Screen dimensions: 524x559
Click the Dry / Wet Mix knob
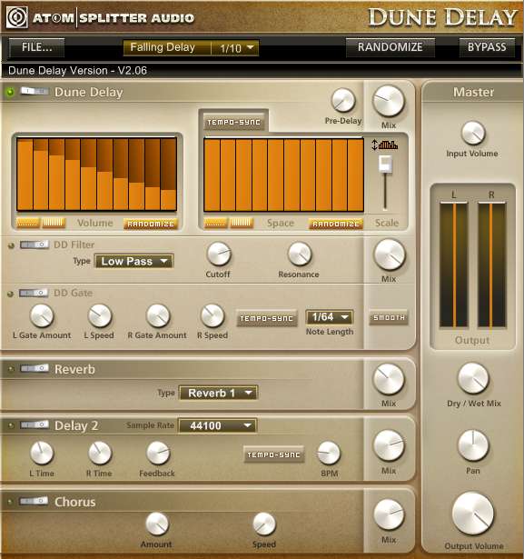[x=473, y=378]
